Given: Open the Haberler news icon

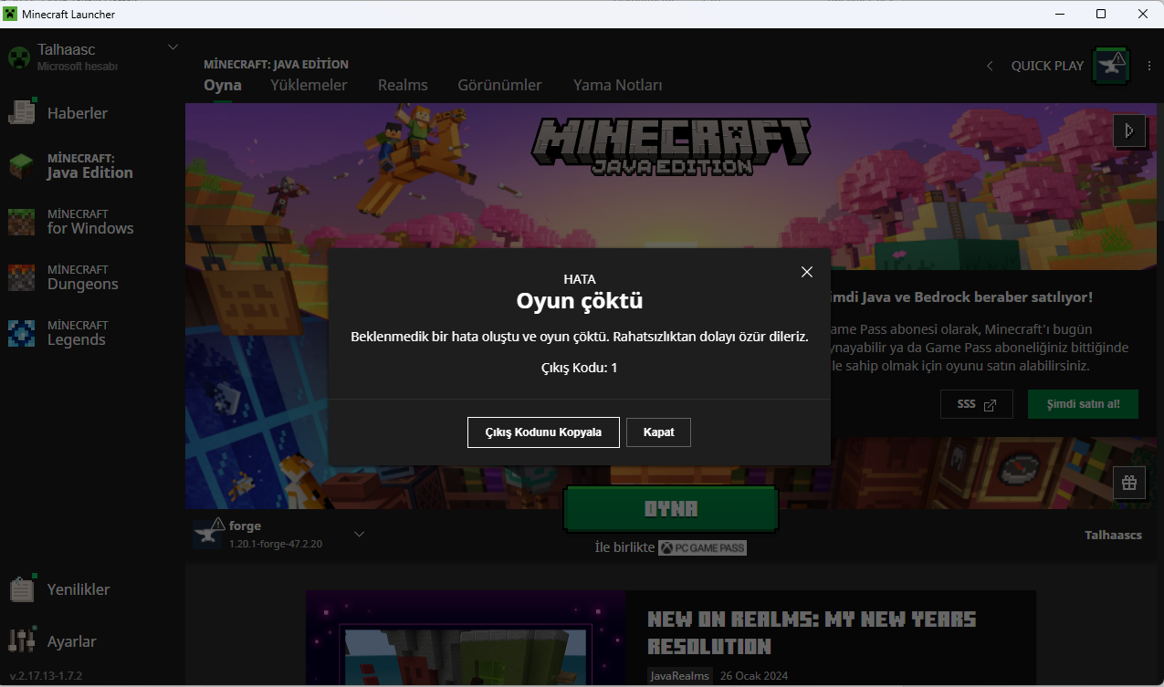Looking at the screenshot, I should [x=22, y=111].
